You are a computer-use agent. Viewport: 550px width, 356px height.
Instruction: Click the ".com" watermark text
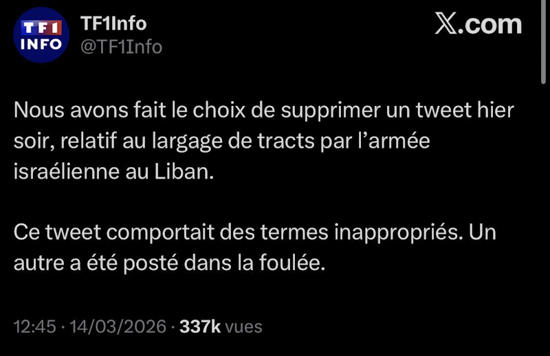pyautogui.click(x=490, y=25)
